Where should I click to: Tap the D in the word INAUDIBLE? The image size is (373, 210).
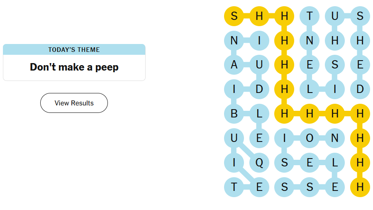(259, 89)
